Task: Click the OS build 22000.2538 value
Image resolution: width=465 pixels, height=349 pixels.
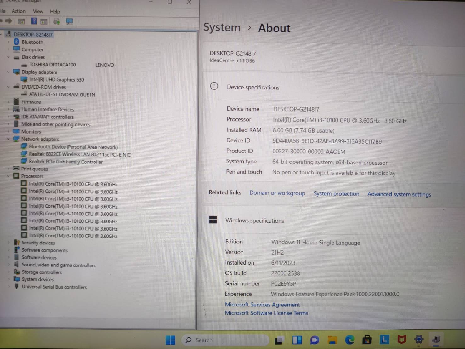Action: 286,273
